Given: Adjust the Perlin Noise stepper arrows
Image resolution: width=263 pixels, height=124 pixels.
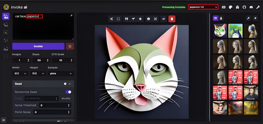Looking at the screenshot, I should 69,112.
